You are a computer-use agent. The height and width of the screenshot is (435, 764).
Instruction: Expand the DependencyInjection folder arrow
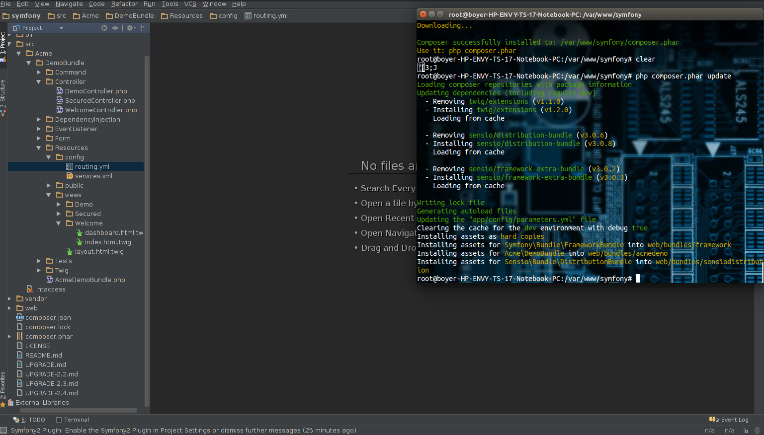[39, 120]
